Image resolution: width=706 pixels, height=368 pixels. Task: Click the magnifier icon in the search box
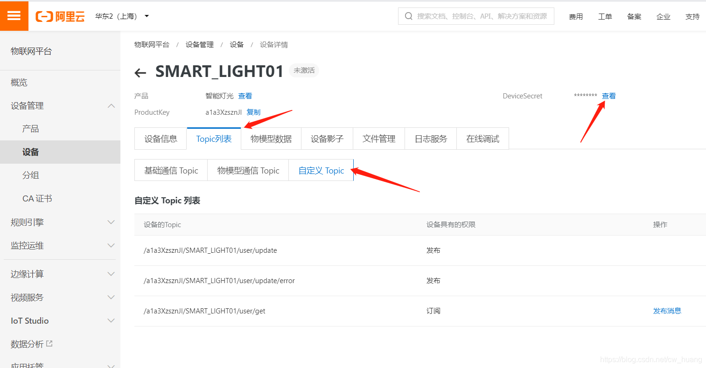(408, 16)
